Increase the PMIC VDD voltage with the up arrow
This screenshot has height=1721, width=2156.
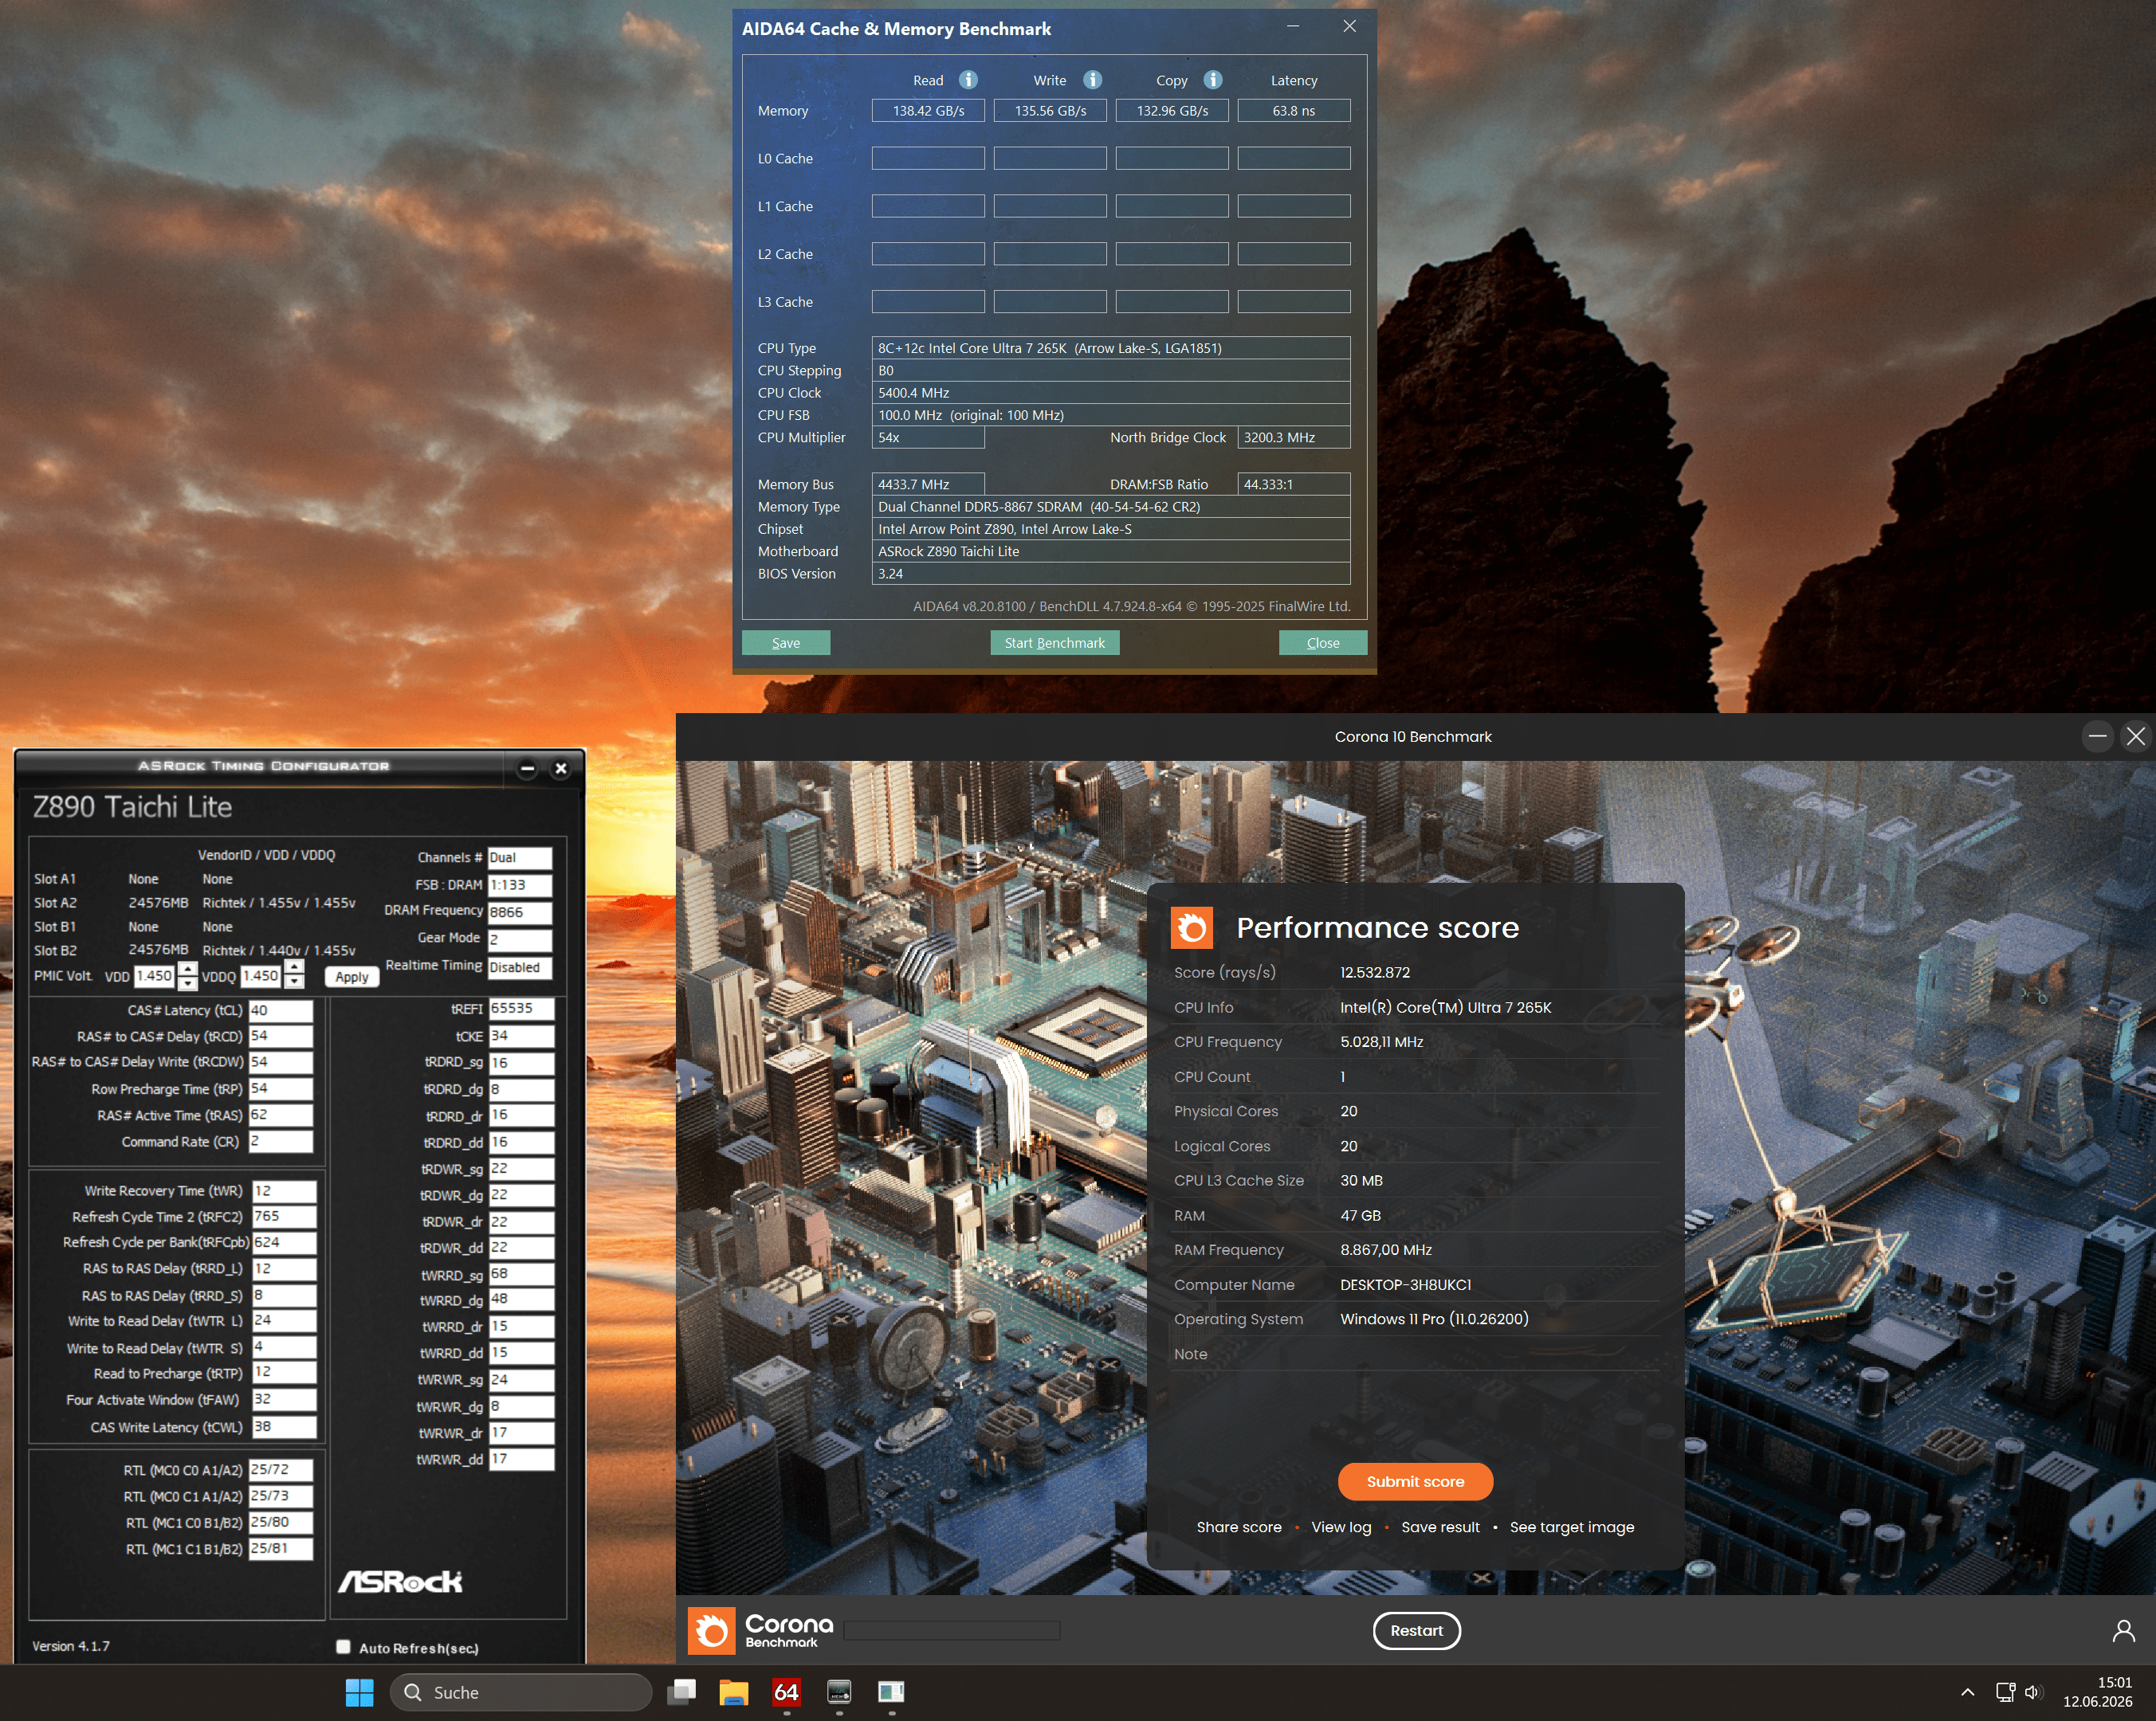187,968
